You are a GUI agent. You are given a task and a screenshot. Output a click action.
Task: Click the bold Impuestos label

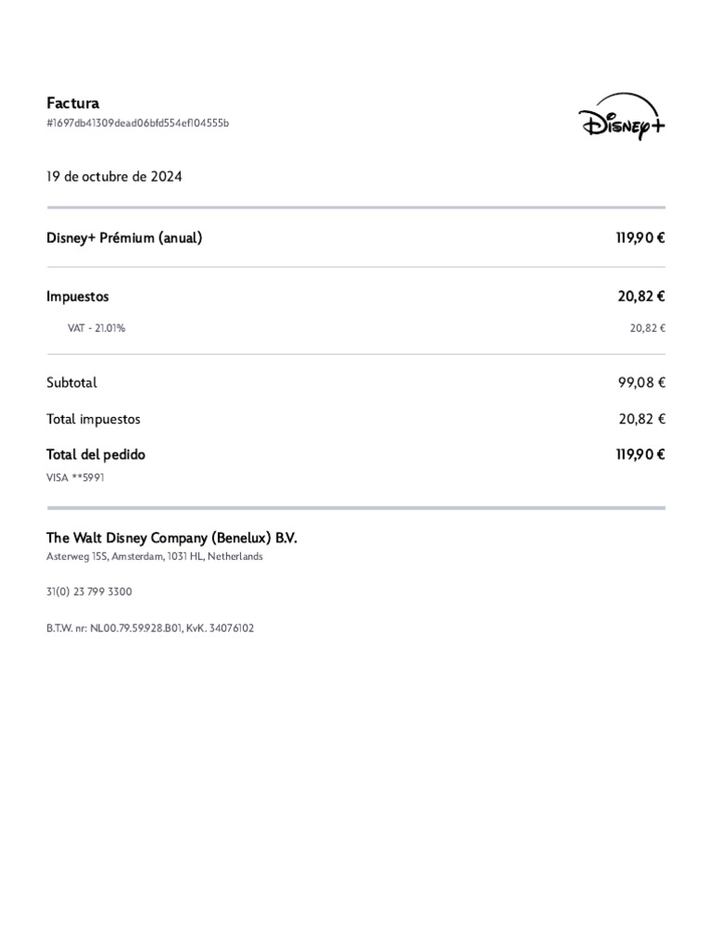coord(78,297)
